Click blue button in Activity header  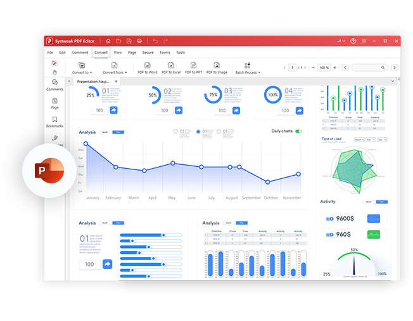tap(382, 202)
